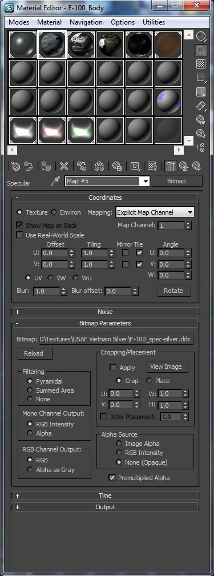Click the Sample UV Tiling icon

coord(200,78)
